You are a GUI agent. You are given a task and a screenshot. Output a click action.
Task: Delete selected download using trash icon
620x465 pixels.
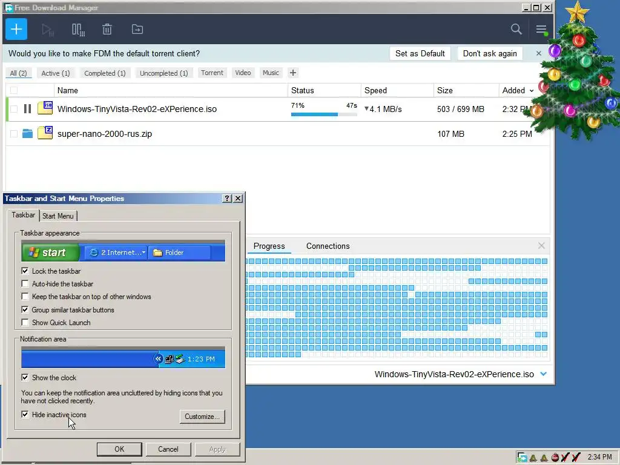107,29
